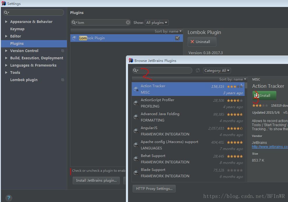Click the plugin search magnifier icon in Plugins panel
The height and width of the screenshot is (202, 288).
point(74,22)
